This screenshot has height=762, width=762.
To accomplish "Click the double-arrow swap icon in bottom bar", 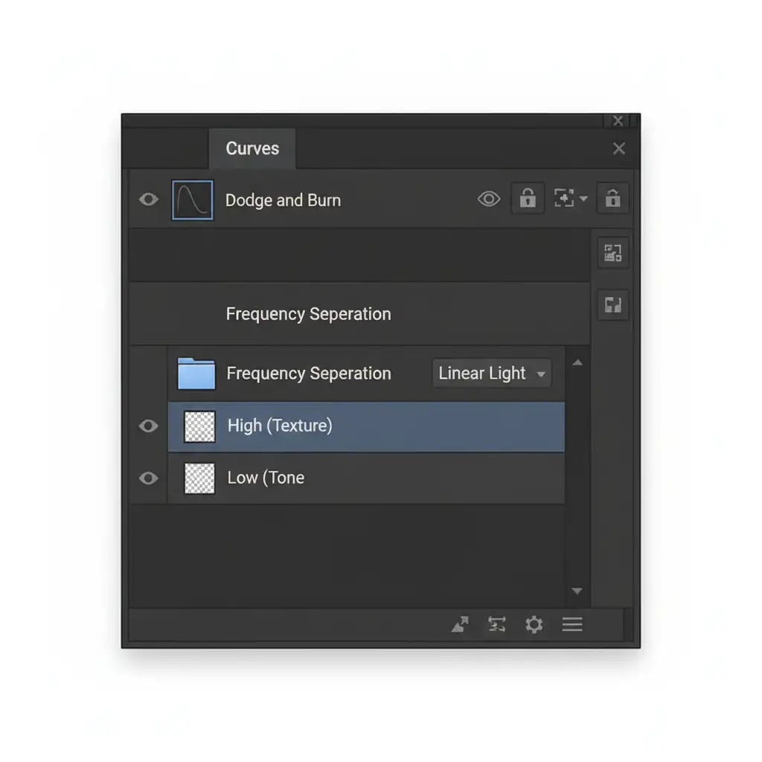I will [497, 624].
